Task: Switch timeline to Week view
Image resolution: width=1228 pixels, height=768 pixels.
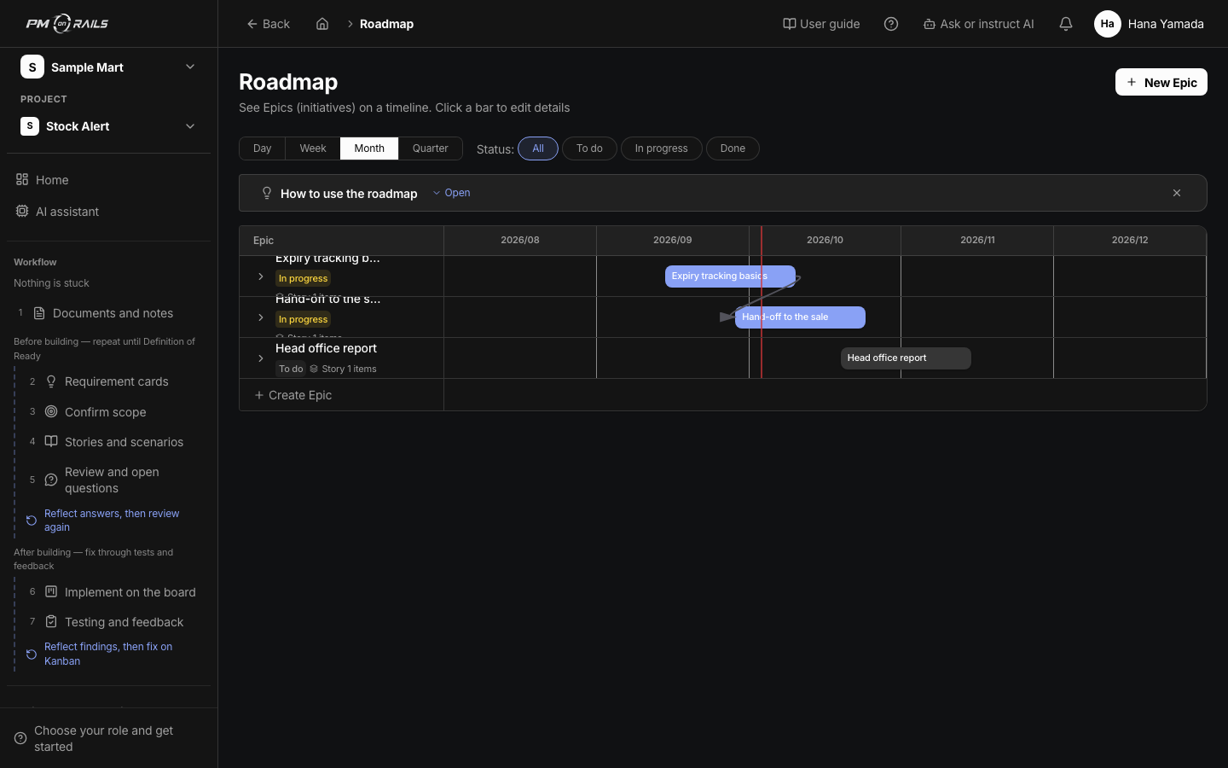Action: pyautogui.click(x=313, y=148)
